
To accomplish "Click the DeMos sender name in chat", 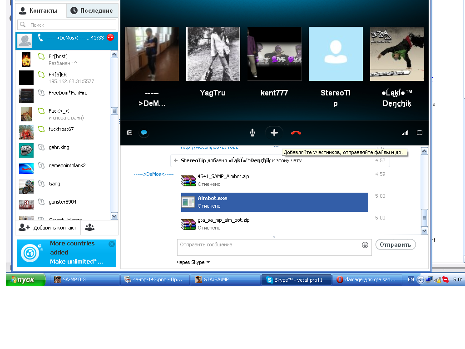I will [x=153, y=174].
